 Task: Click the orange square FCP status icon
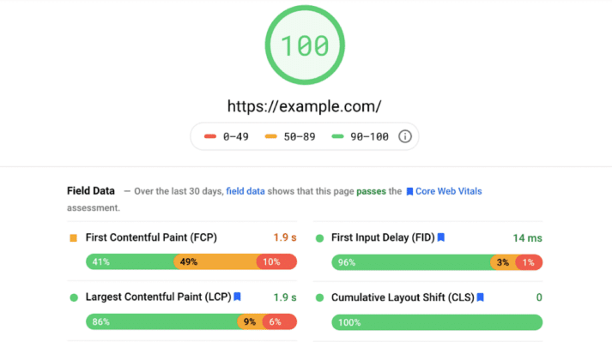pos(73,238)
